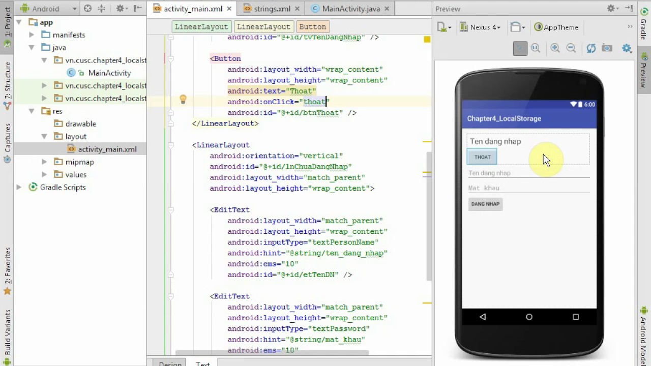Click editor horizontal scrollbar
The height and width of the screenshot is (366, 651).
272,352
